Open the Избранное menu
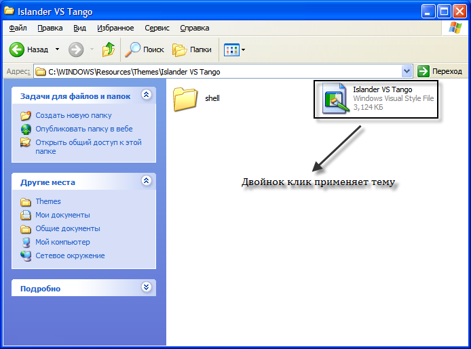This screenshot has height=349, width=471. coord(115,28)
